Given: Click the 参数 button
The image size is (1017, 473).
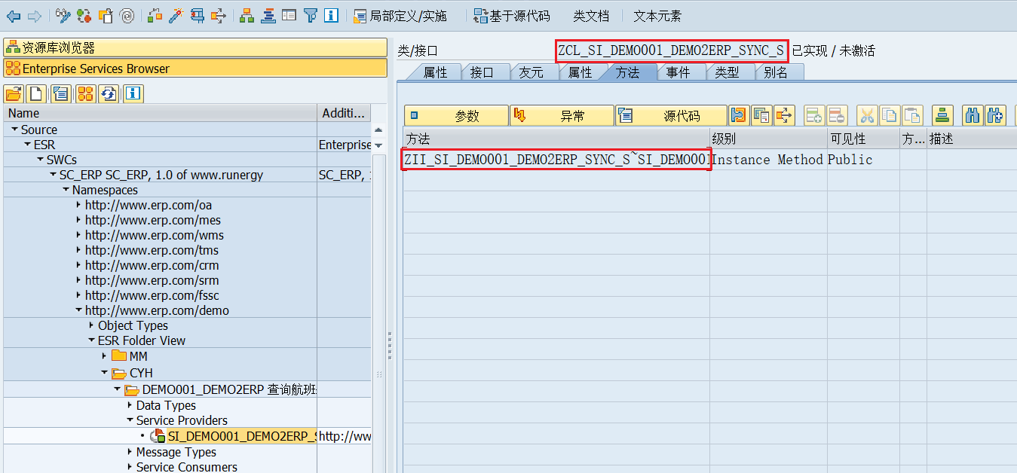Looking at the screenshot, I should click(x=457, y=115).
